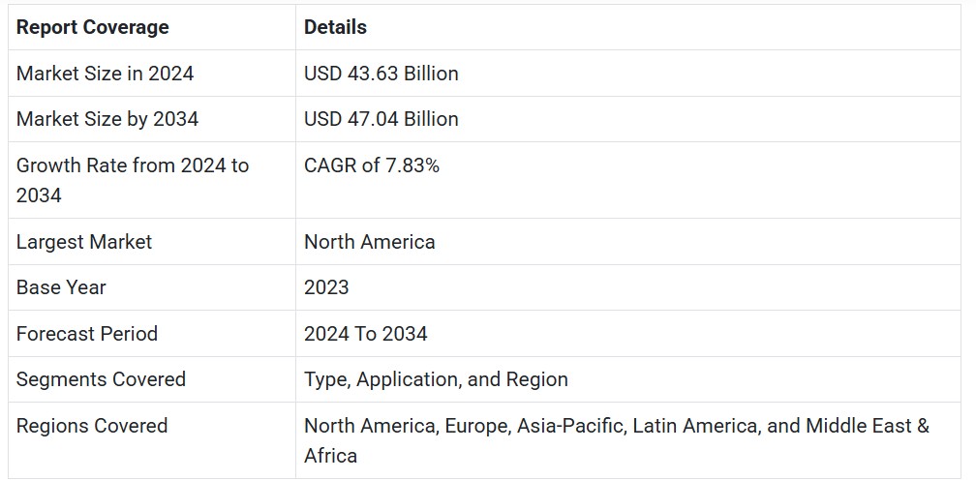Image resolution: width=976 pixels, height=480 pixels.
Task: Select the '2023' base year value
Action: pos(326,287)
